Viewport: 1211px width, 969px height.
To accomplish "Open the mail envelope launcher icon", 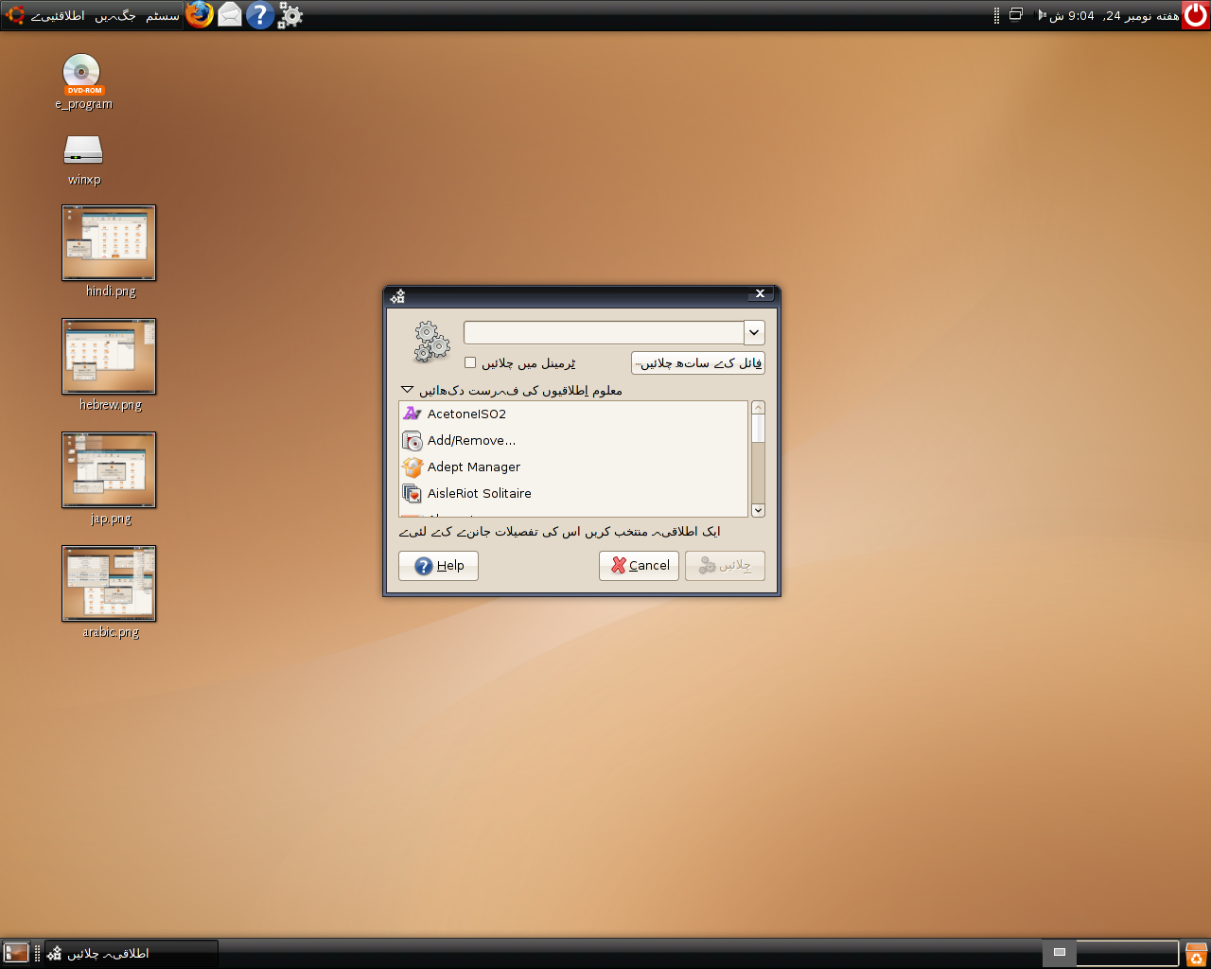I will coord(230,14).
